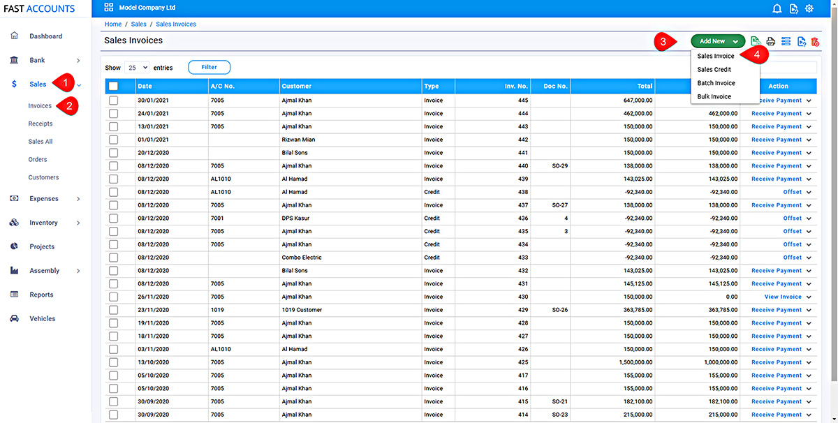This screenshot has height=423, width=838.
Task: Open the notifications bell
Action: (x=777, y=8)
